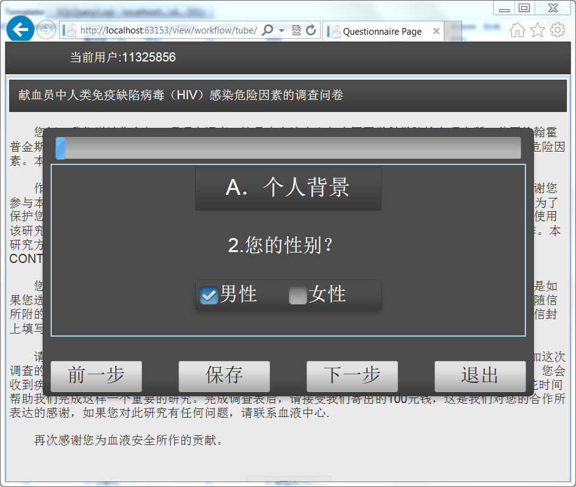Open the address bar dropdown arrow
The image size is (576, 487).
pos(282,30)
